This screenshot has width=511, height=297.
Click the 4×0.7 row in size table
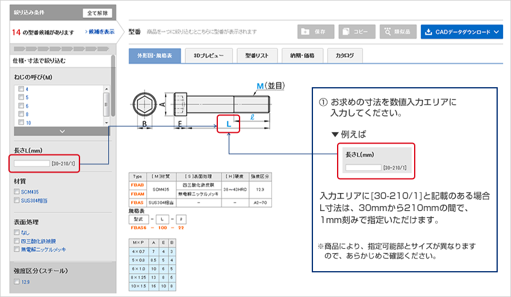[x=152, y=251]
